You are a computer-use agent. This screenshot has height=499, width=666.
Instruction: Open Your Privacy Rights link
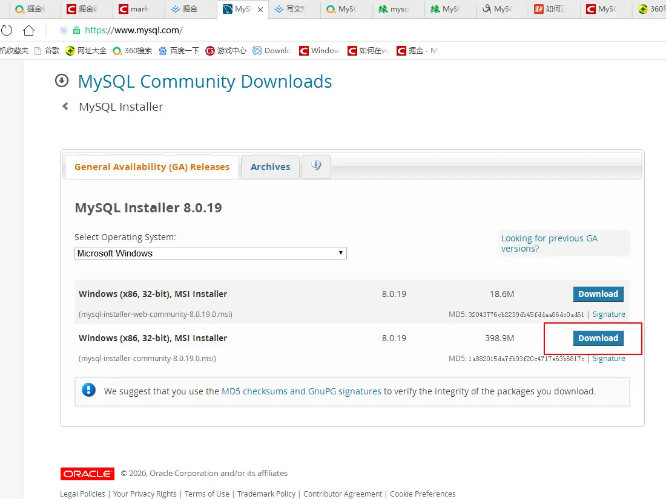tap(145, 494)
